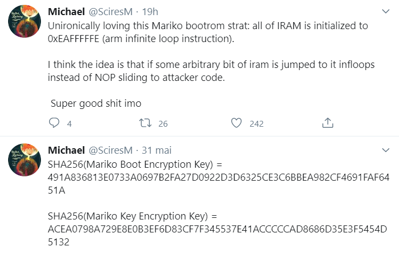Open Michael's name on SHA256 tweet
This screenshot has height=254, width=399.
point(66,150)
